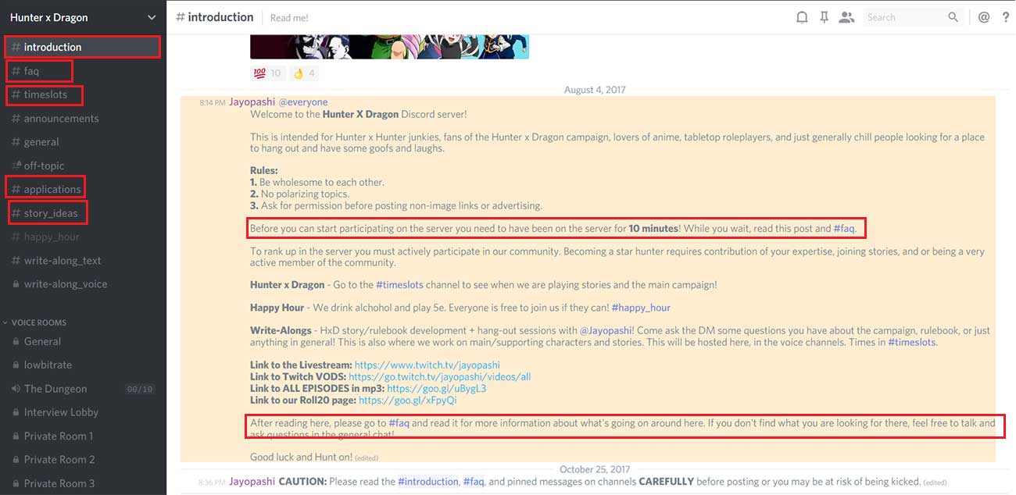Click the # introduction channel title in header
The image size is (1016, 495).
(x=215, y=17)
